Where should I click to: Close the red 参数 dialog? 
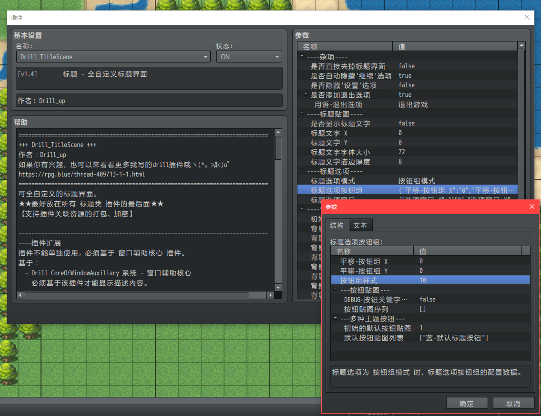coord(531,207)
